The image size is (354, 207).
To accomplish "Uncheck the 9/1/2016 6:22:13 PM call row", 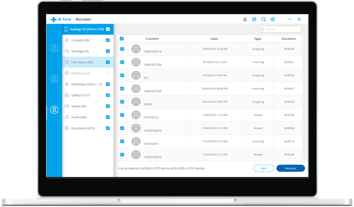I will pyautogui.click(x=122, y=62).
